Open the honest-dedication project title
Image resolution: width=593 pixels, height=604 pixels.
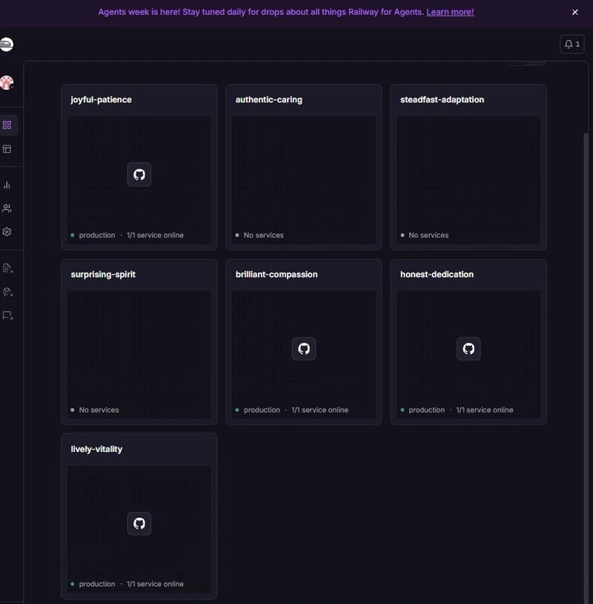pyautogui.click(x=437, y=275)
